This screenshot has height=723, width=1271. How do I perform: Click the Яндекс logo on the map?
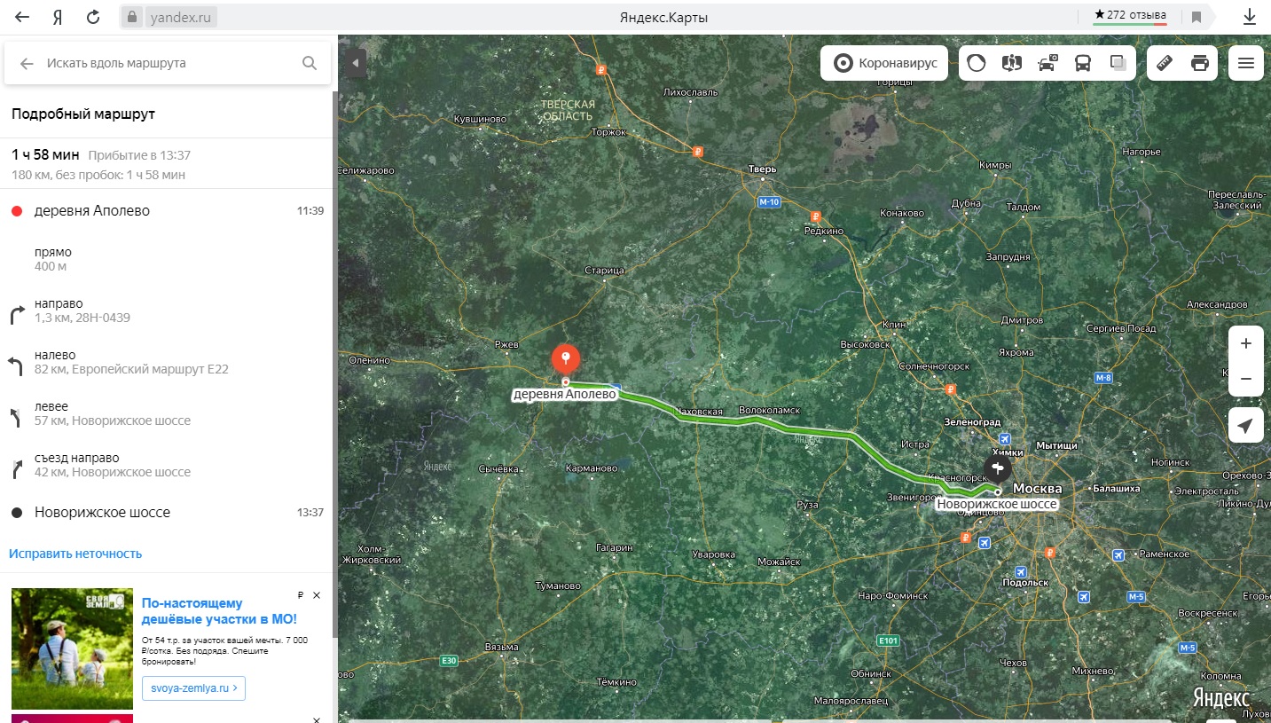tap(1221, 696)
